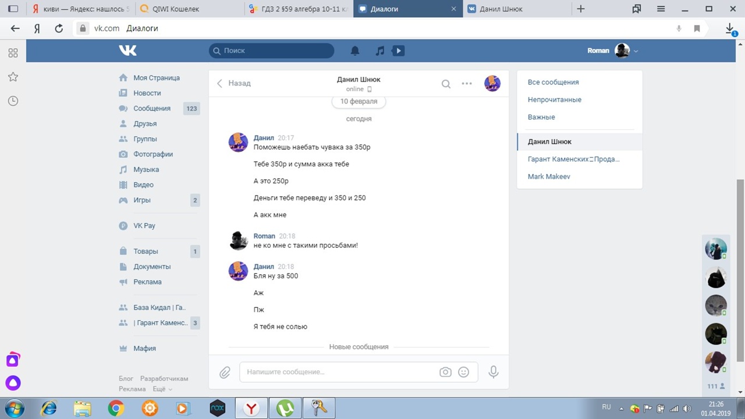Search within conversation using magnifier icon
745x419 pixels.
tap(446, 84)
